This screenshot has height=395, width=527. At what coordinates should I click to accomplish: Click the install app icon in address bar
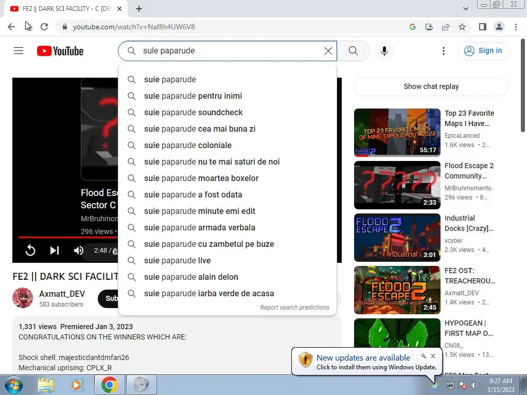point(429,27)
